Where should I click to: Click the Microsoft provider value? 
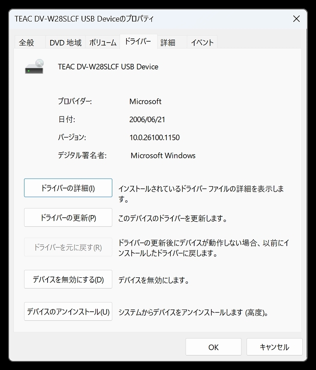[x=145, y=101]
